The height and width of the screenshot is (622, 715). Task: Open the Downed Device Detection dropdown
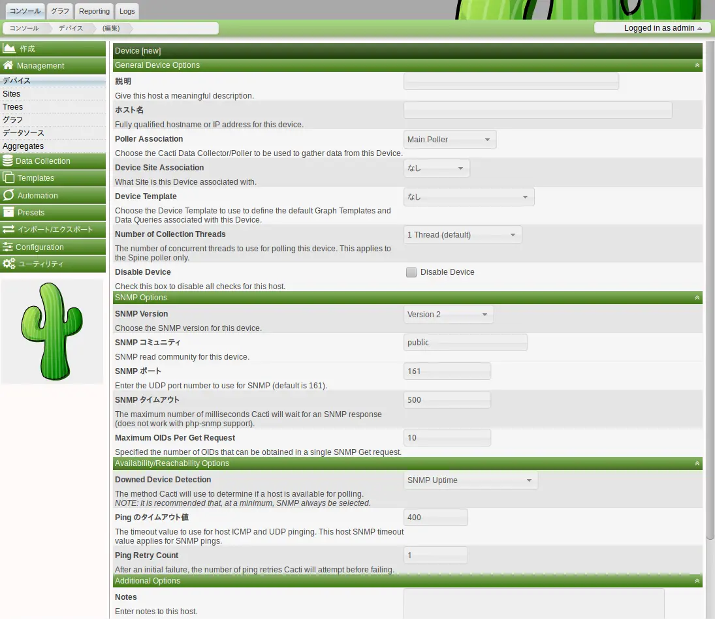(x=470, y=480)
